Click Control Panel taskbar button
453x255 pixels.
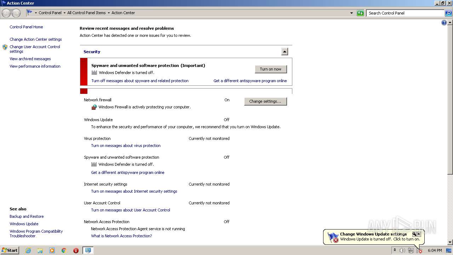(x=88, y=250)
